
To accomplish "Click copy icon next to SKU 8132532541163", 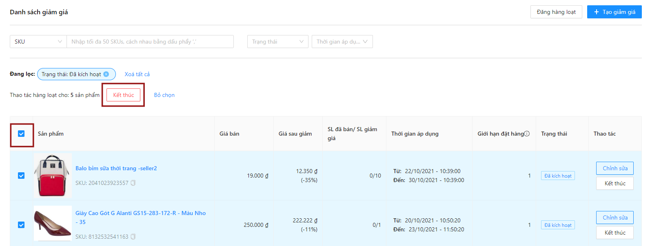I will [133, 237].
